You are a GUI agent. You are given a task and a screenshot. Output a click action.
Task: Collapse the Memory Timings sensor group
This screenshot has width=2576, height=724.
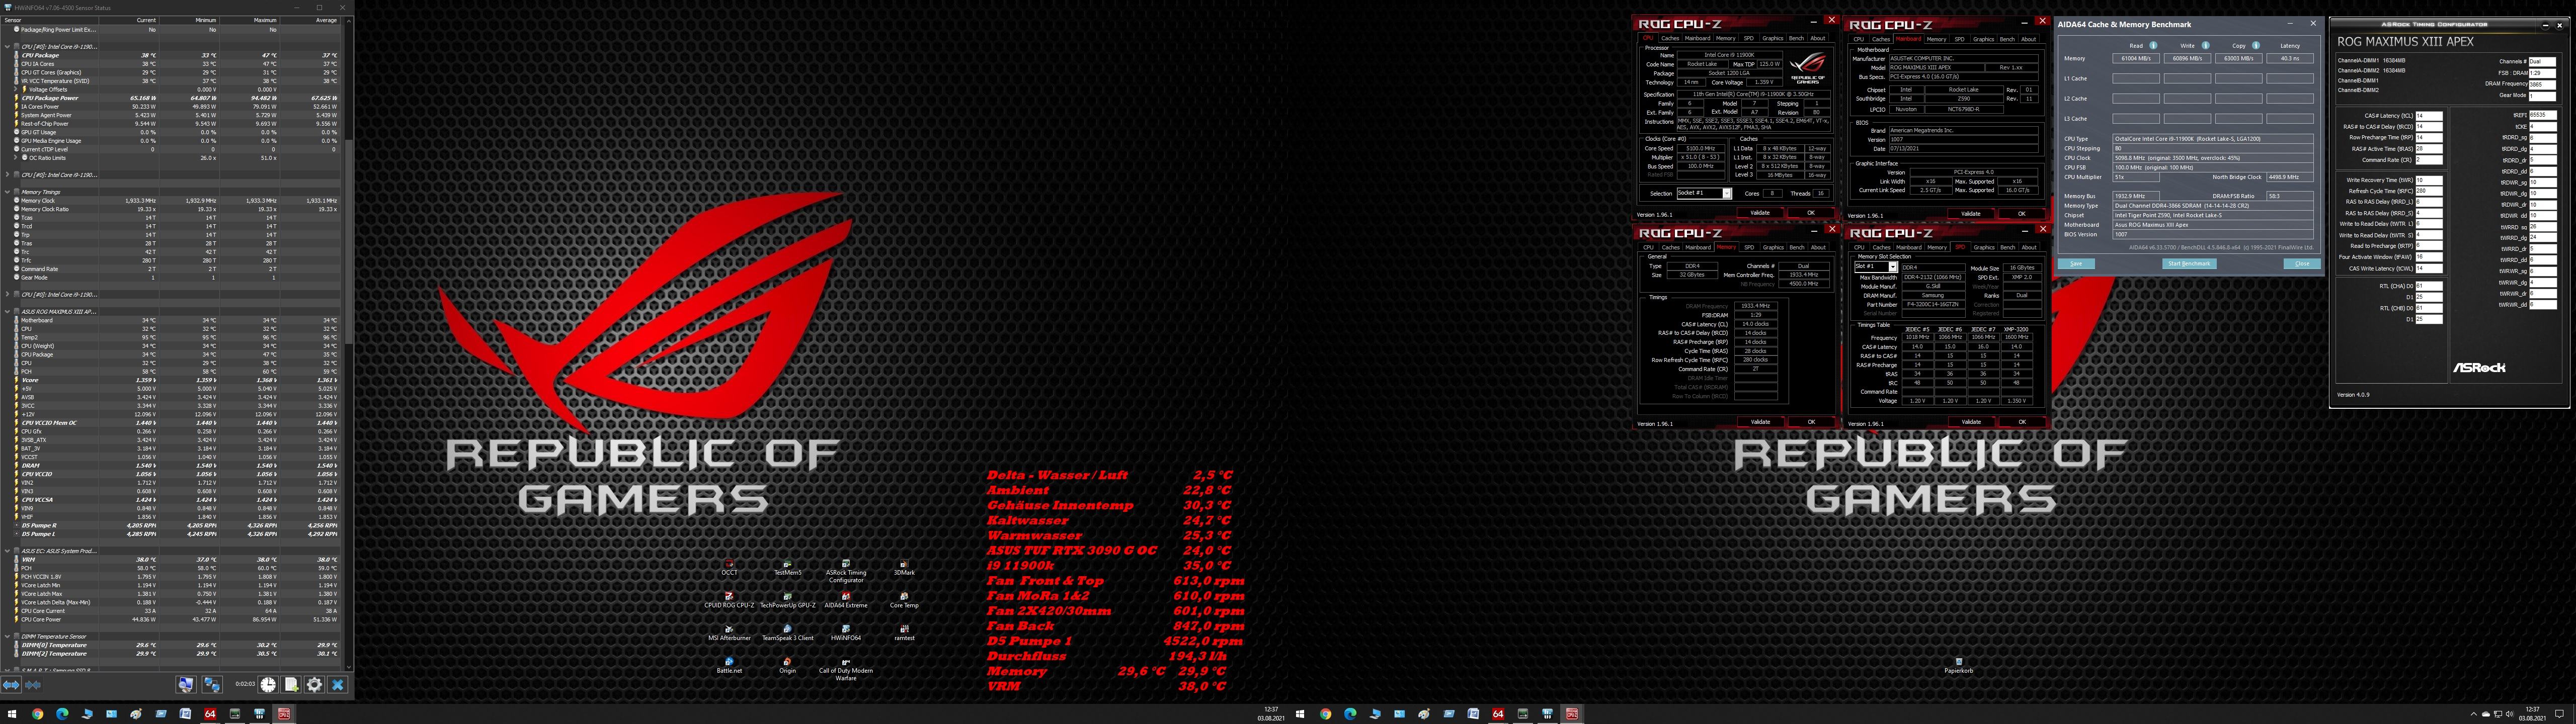pos(7,192)
